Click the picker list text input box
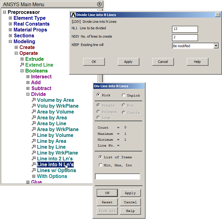The height and width of the screenshot is (219, 222). click(x=117, y=177)
